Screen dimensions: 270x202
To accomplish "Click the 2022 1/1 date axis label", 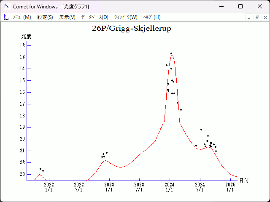I will [49, 187].
